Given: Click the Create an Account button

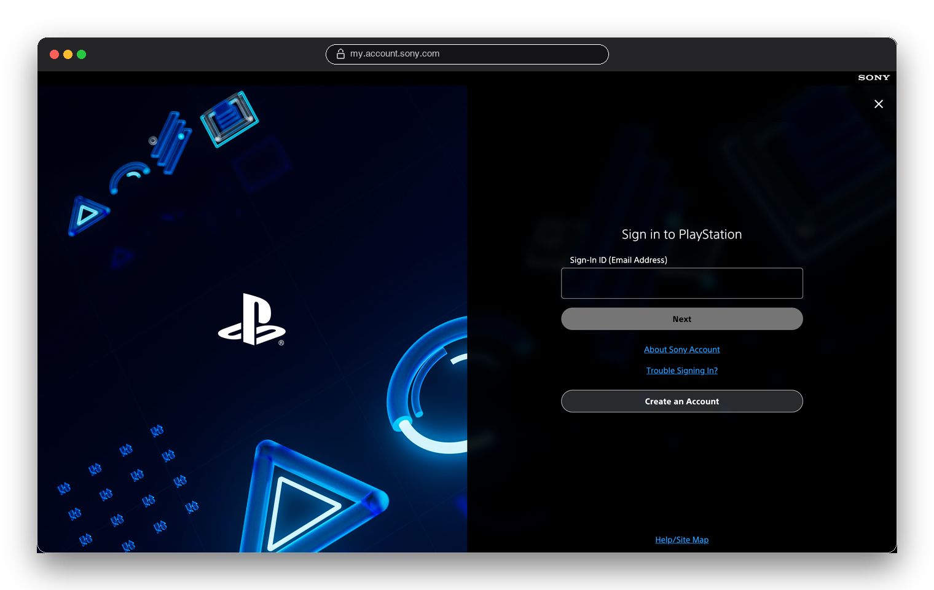Looking at the screenshot, I should pyautogui.click(x=681, y=401).
